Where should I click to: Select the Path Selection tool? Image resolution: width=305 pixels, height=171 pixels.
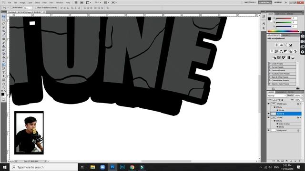[x=4, y=76]
